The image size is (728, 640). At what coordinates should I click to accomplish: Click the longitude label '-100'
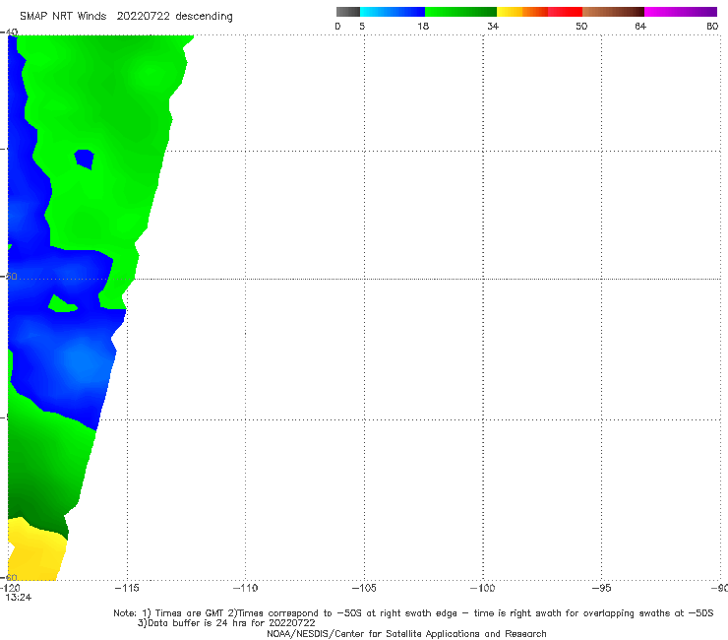click(483, 588)
